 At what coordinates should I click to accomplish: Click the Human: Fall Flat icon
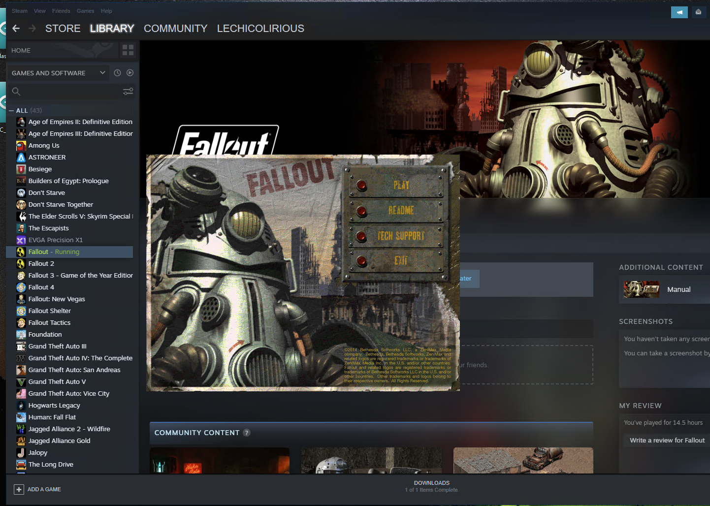point(21,417)
